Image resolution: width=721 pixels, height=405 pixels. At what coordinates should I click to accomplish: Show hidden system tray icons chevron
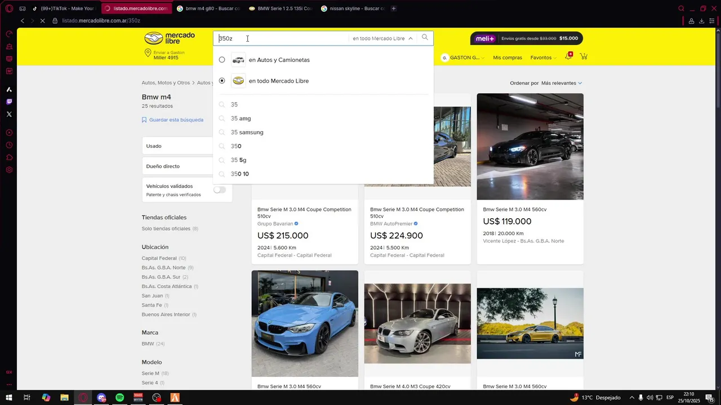(631, 398)
